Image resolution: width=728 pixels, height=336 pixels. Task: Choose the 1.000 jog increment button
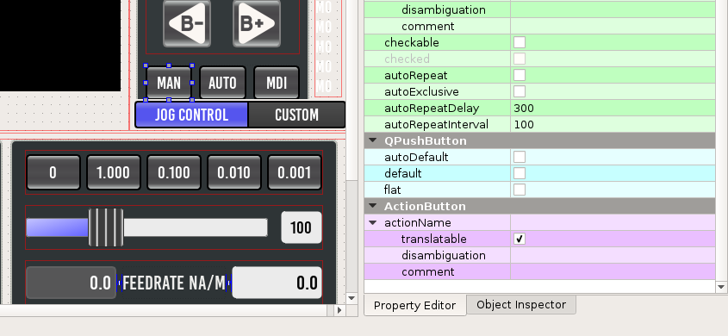[x=113, y=172]
